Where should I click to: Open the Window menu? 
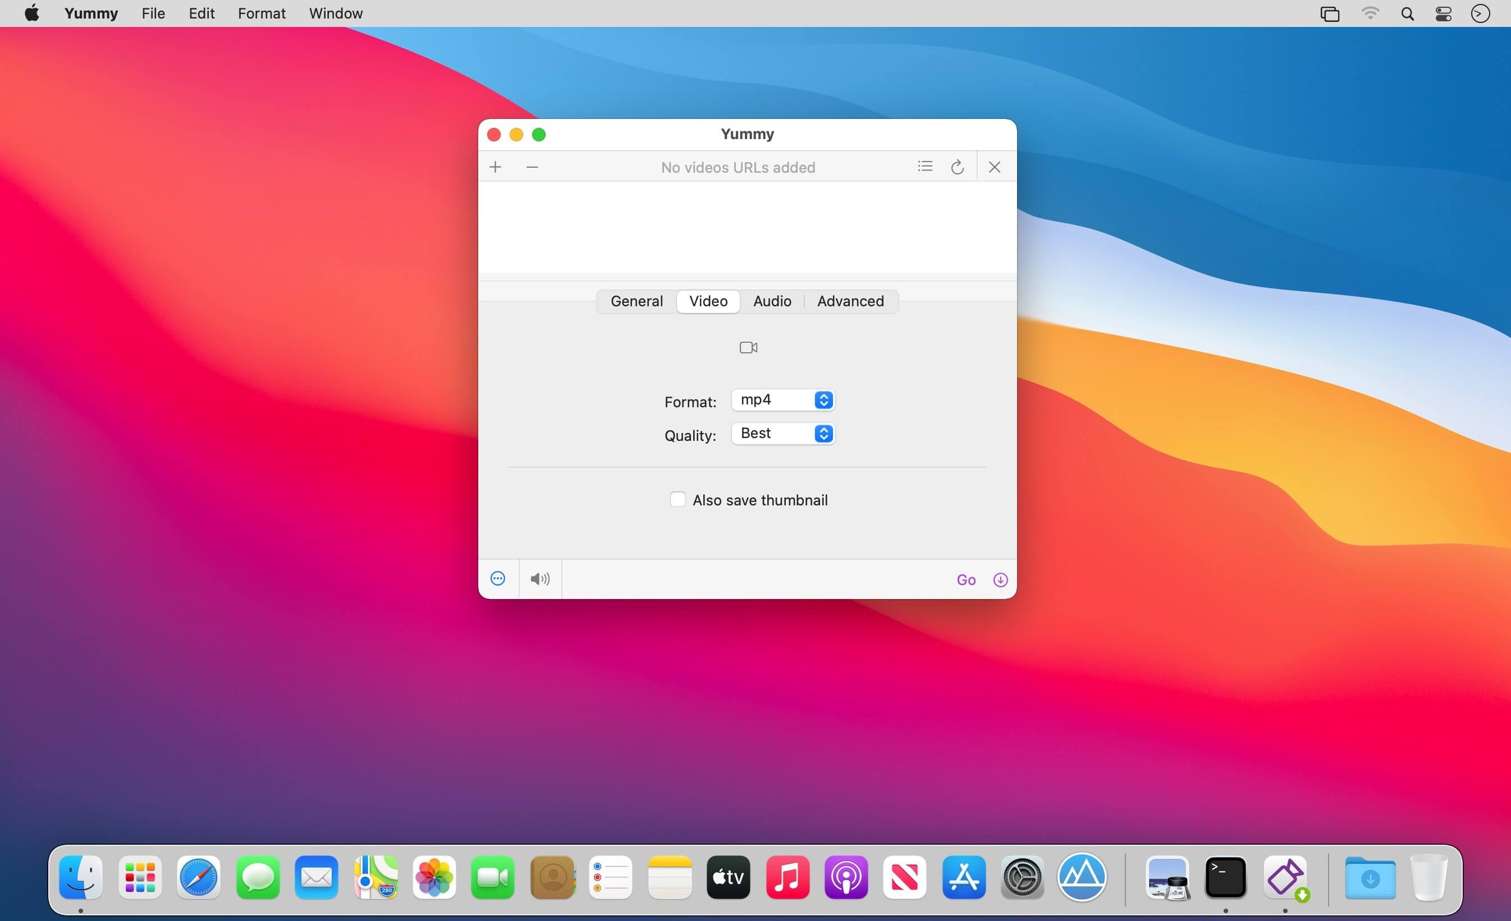pos(336,13)
